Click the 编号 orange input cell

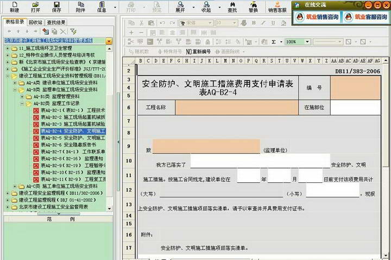click(355, 88)
